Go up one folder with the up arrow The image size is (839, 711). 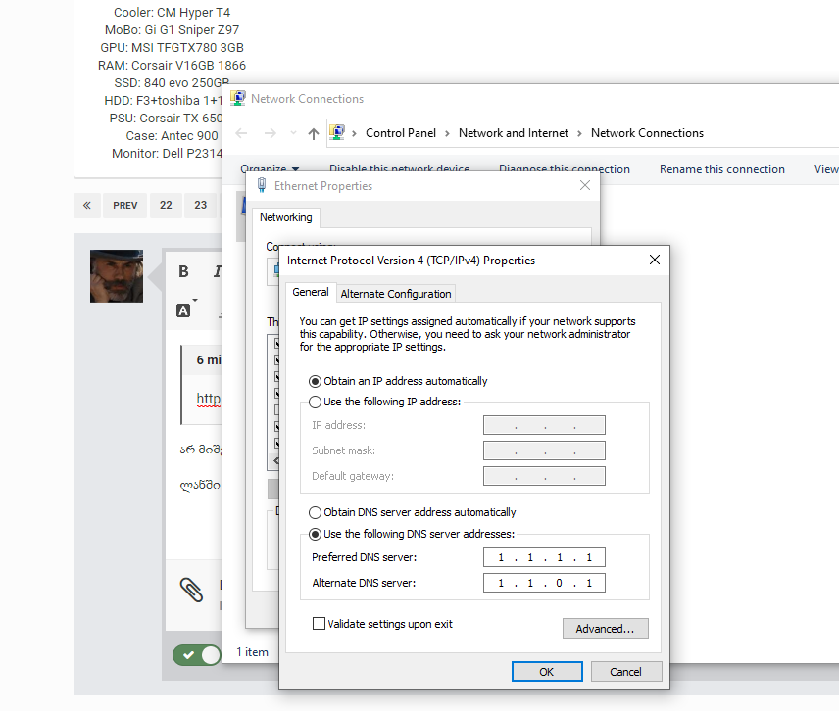(x=314, y=133)
